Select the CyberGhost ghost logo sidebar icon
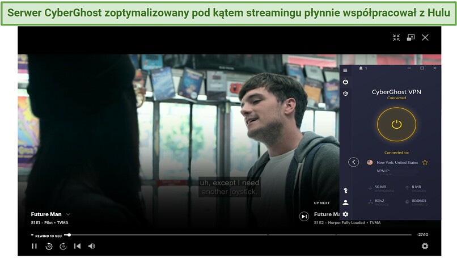Viewport: 457px width, 258px height. [x=345, y=82]
